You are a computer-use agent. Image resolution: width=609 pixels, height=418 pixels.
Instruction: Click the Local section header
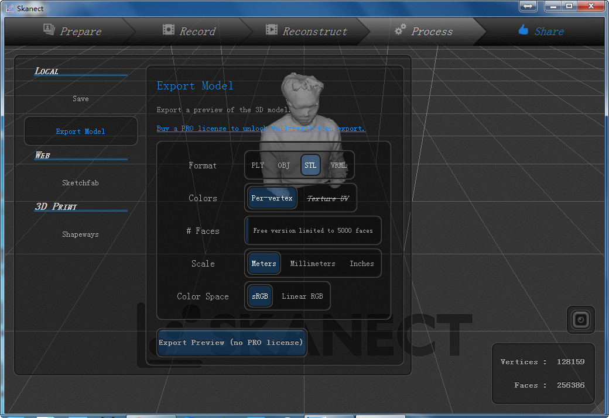47,71
